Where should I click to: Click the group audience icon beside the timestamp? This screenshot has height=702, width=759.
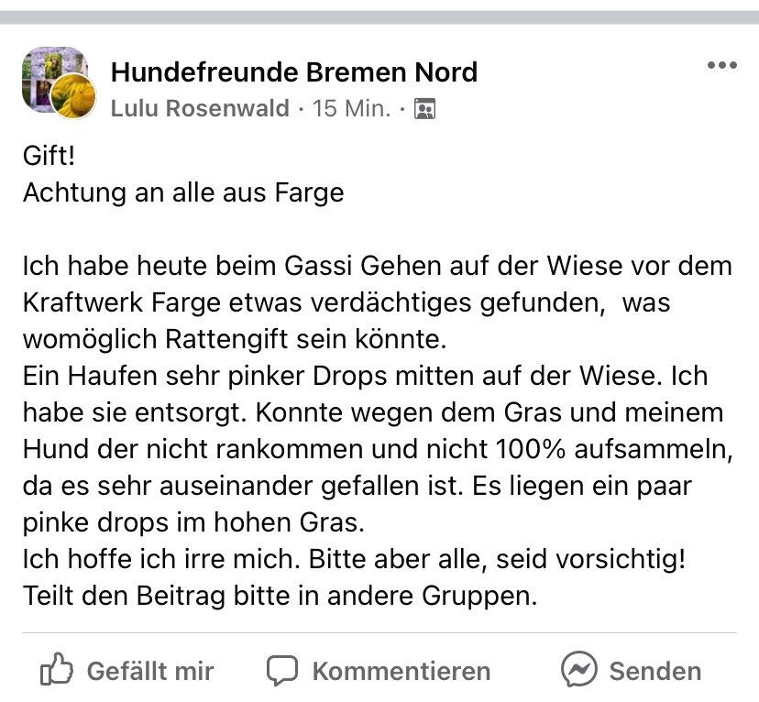pyautogui.click(x=423, y=108)
